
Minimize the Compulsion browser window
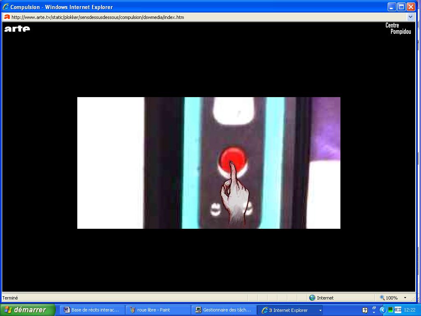click(392, 7)
